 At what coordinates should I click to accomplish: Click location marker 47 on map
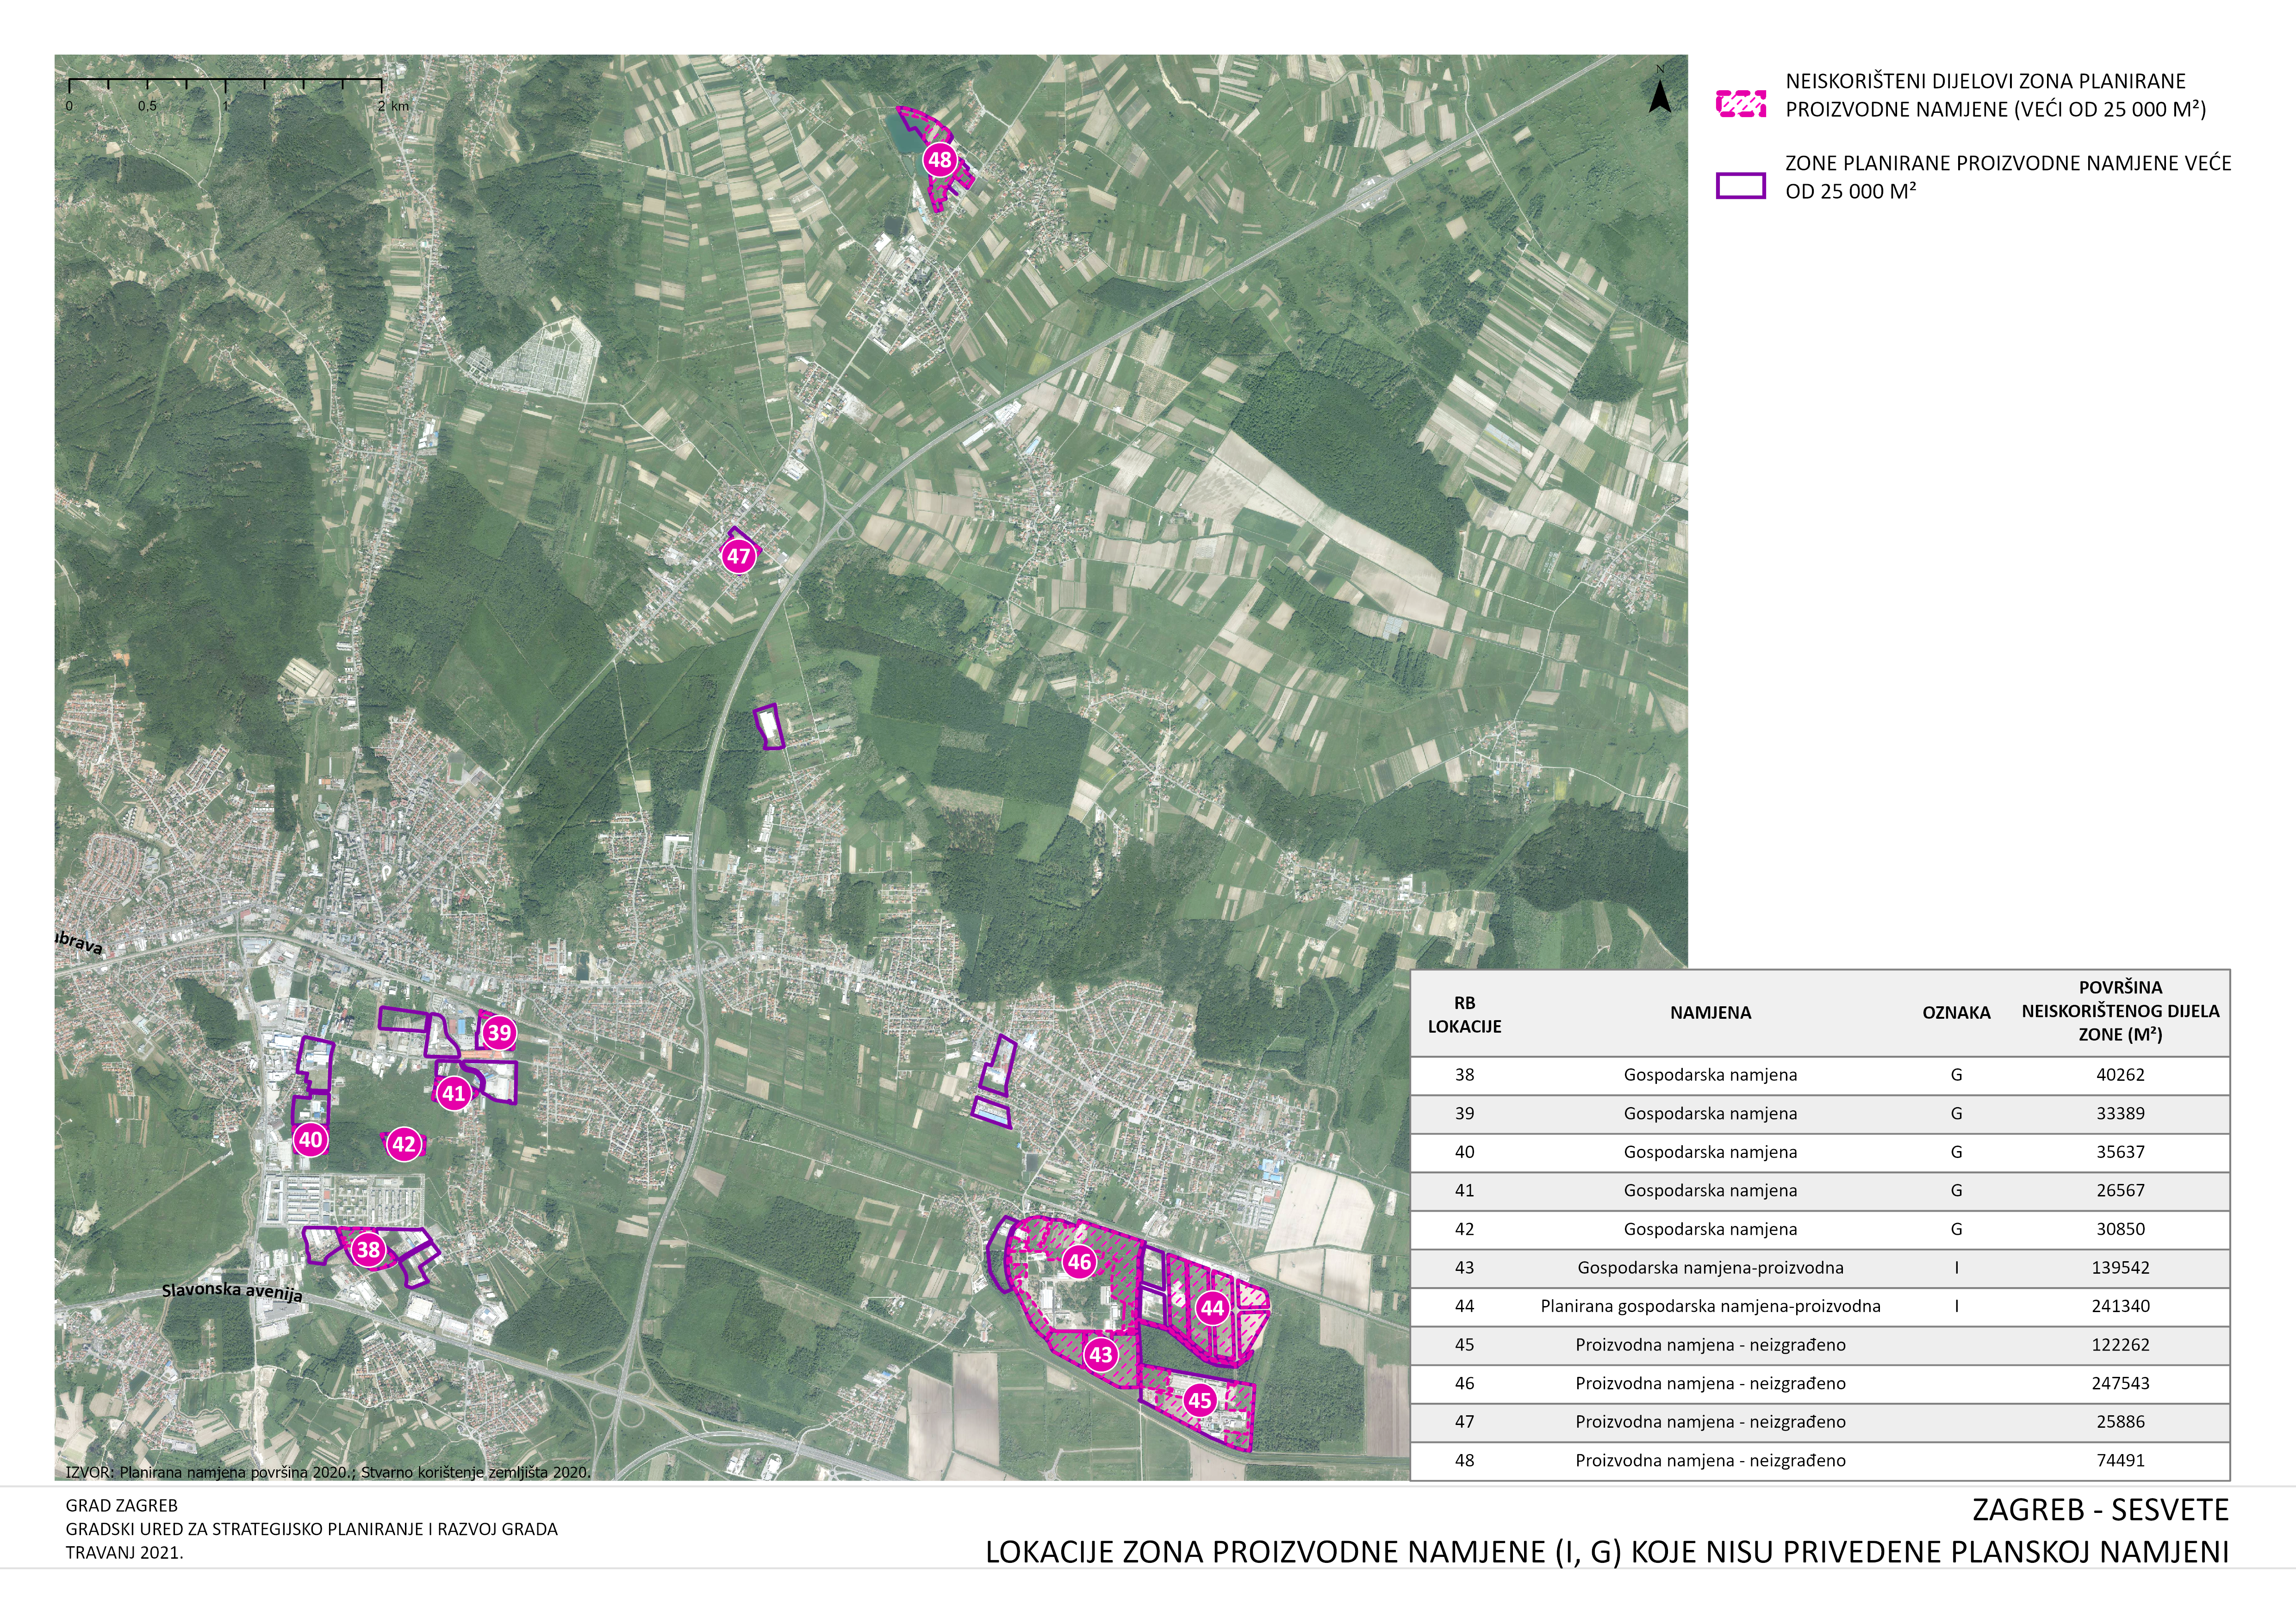(x=738, y=557)
